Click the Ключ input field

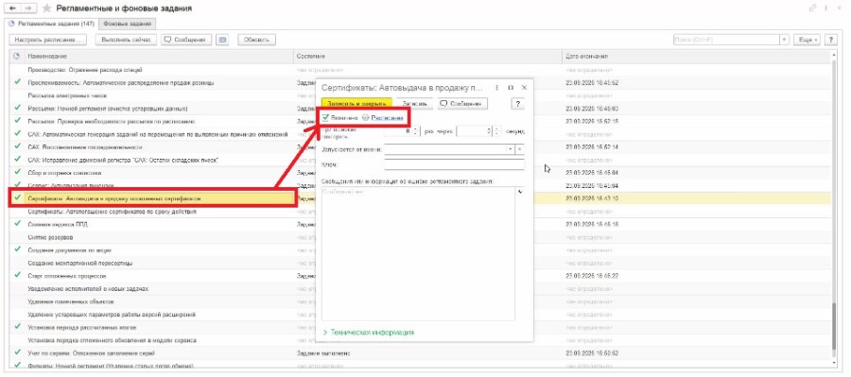click(x=454, y=164)
